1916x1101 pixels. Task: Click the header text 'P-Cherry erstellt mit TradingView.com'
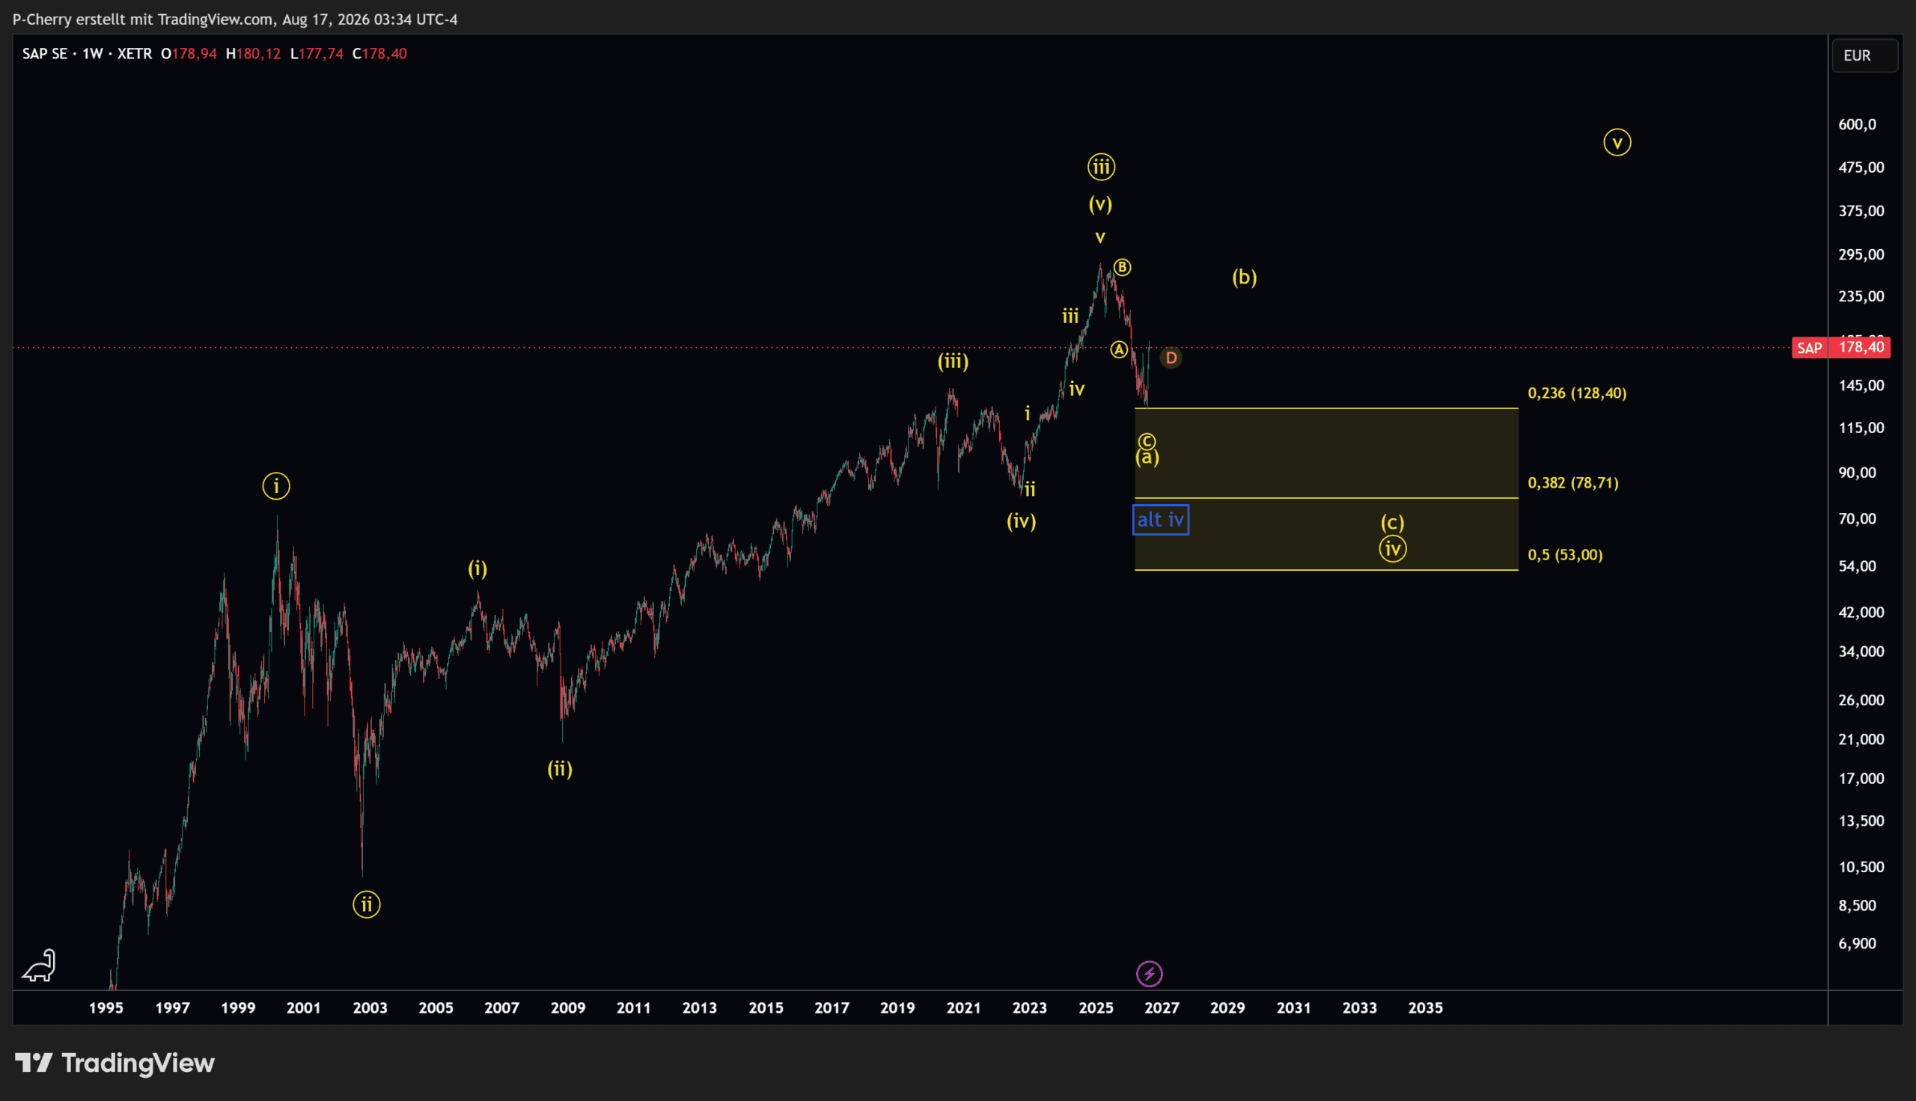(x=143, y=19)
